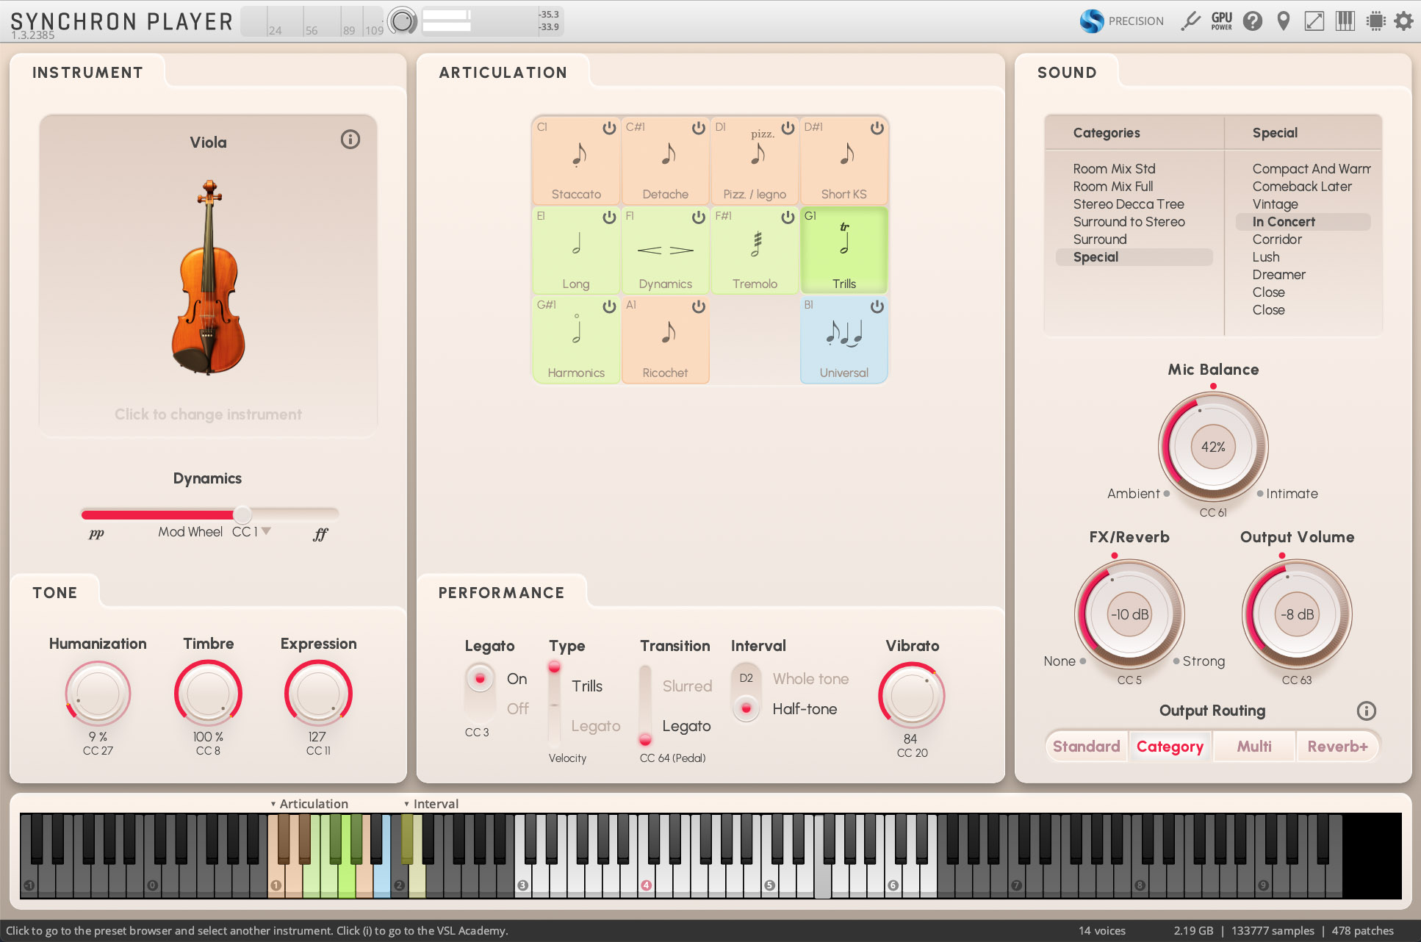Select the Long articulation pad

click(x=576, y=250)
